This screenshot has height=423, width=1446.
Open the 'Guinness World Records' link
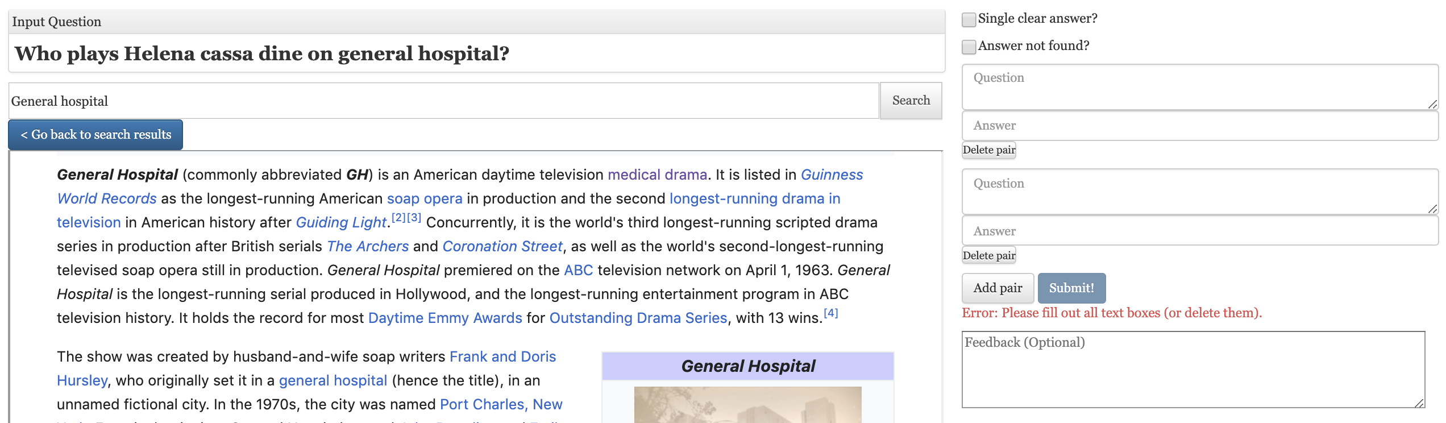tap(832, 175)
